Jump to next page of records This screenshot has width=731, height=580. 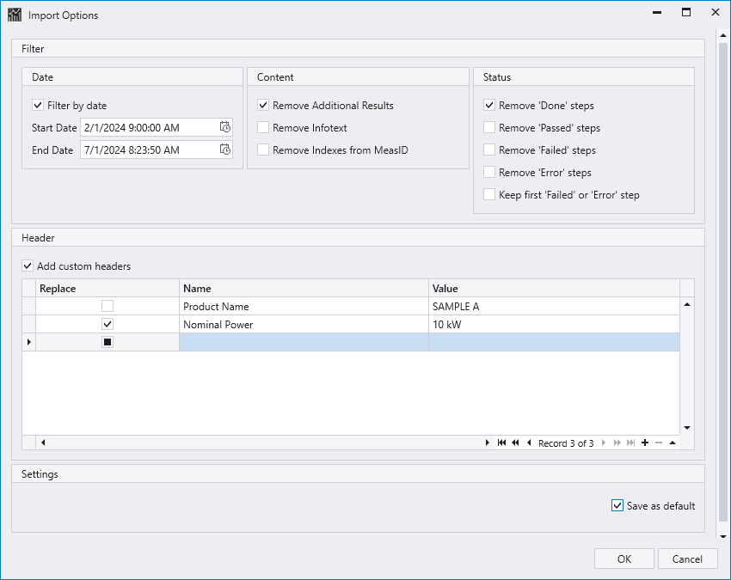click(617, 443)
